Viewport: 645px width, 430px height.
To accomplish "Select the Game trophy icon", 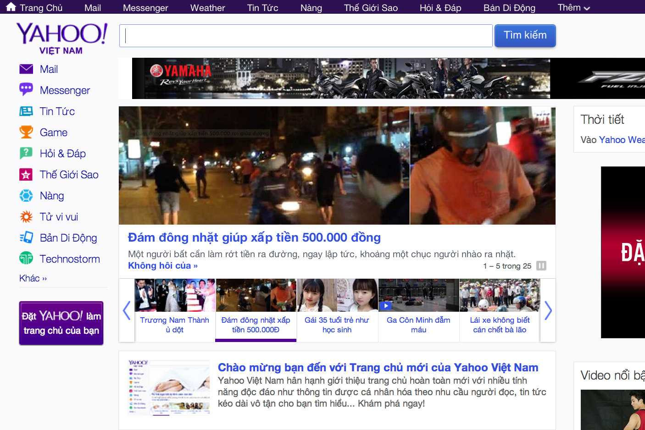I will (x=26, y=132).
